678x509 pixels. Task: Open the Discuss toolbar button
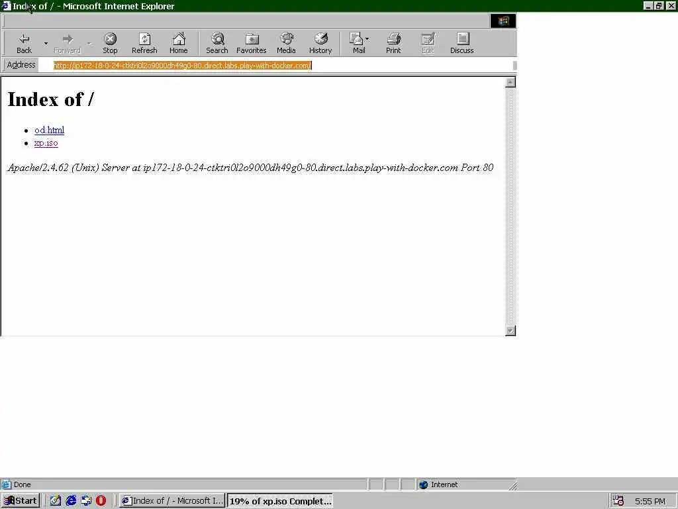(461, 43)
